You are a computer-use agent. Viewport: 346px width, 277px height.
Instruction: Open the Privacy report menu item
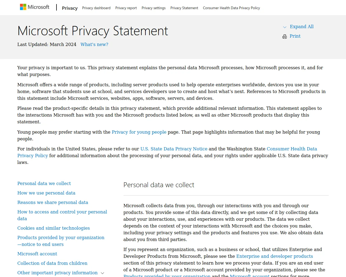pyautogui.click(x=126, y=8)
